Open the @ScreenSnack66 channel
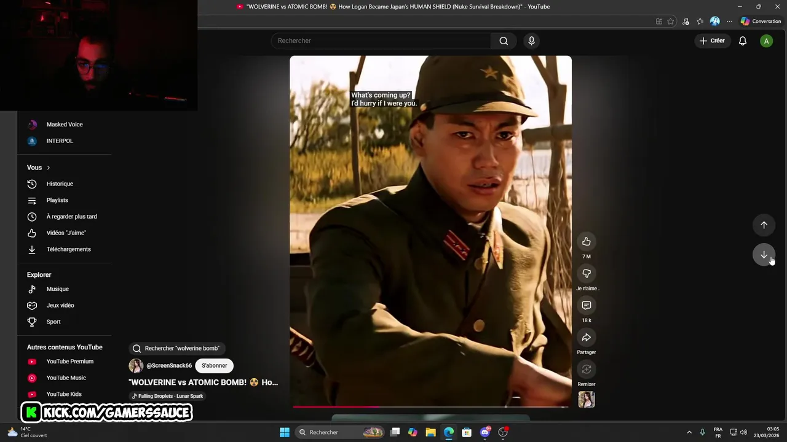 point(169,366)
